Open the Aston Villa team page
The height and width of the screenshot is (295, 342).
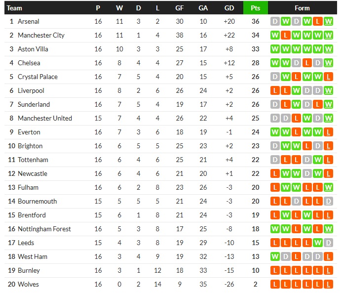[33, 49]
